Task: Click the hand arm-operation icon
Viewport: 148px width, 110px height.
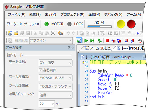Action: click(x=140, y=41)
